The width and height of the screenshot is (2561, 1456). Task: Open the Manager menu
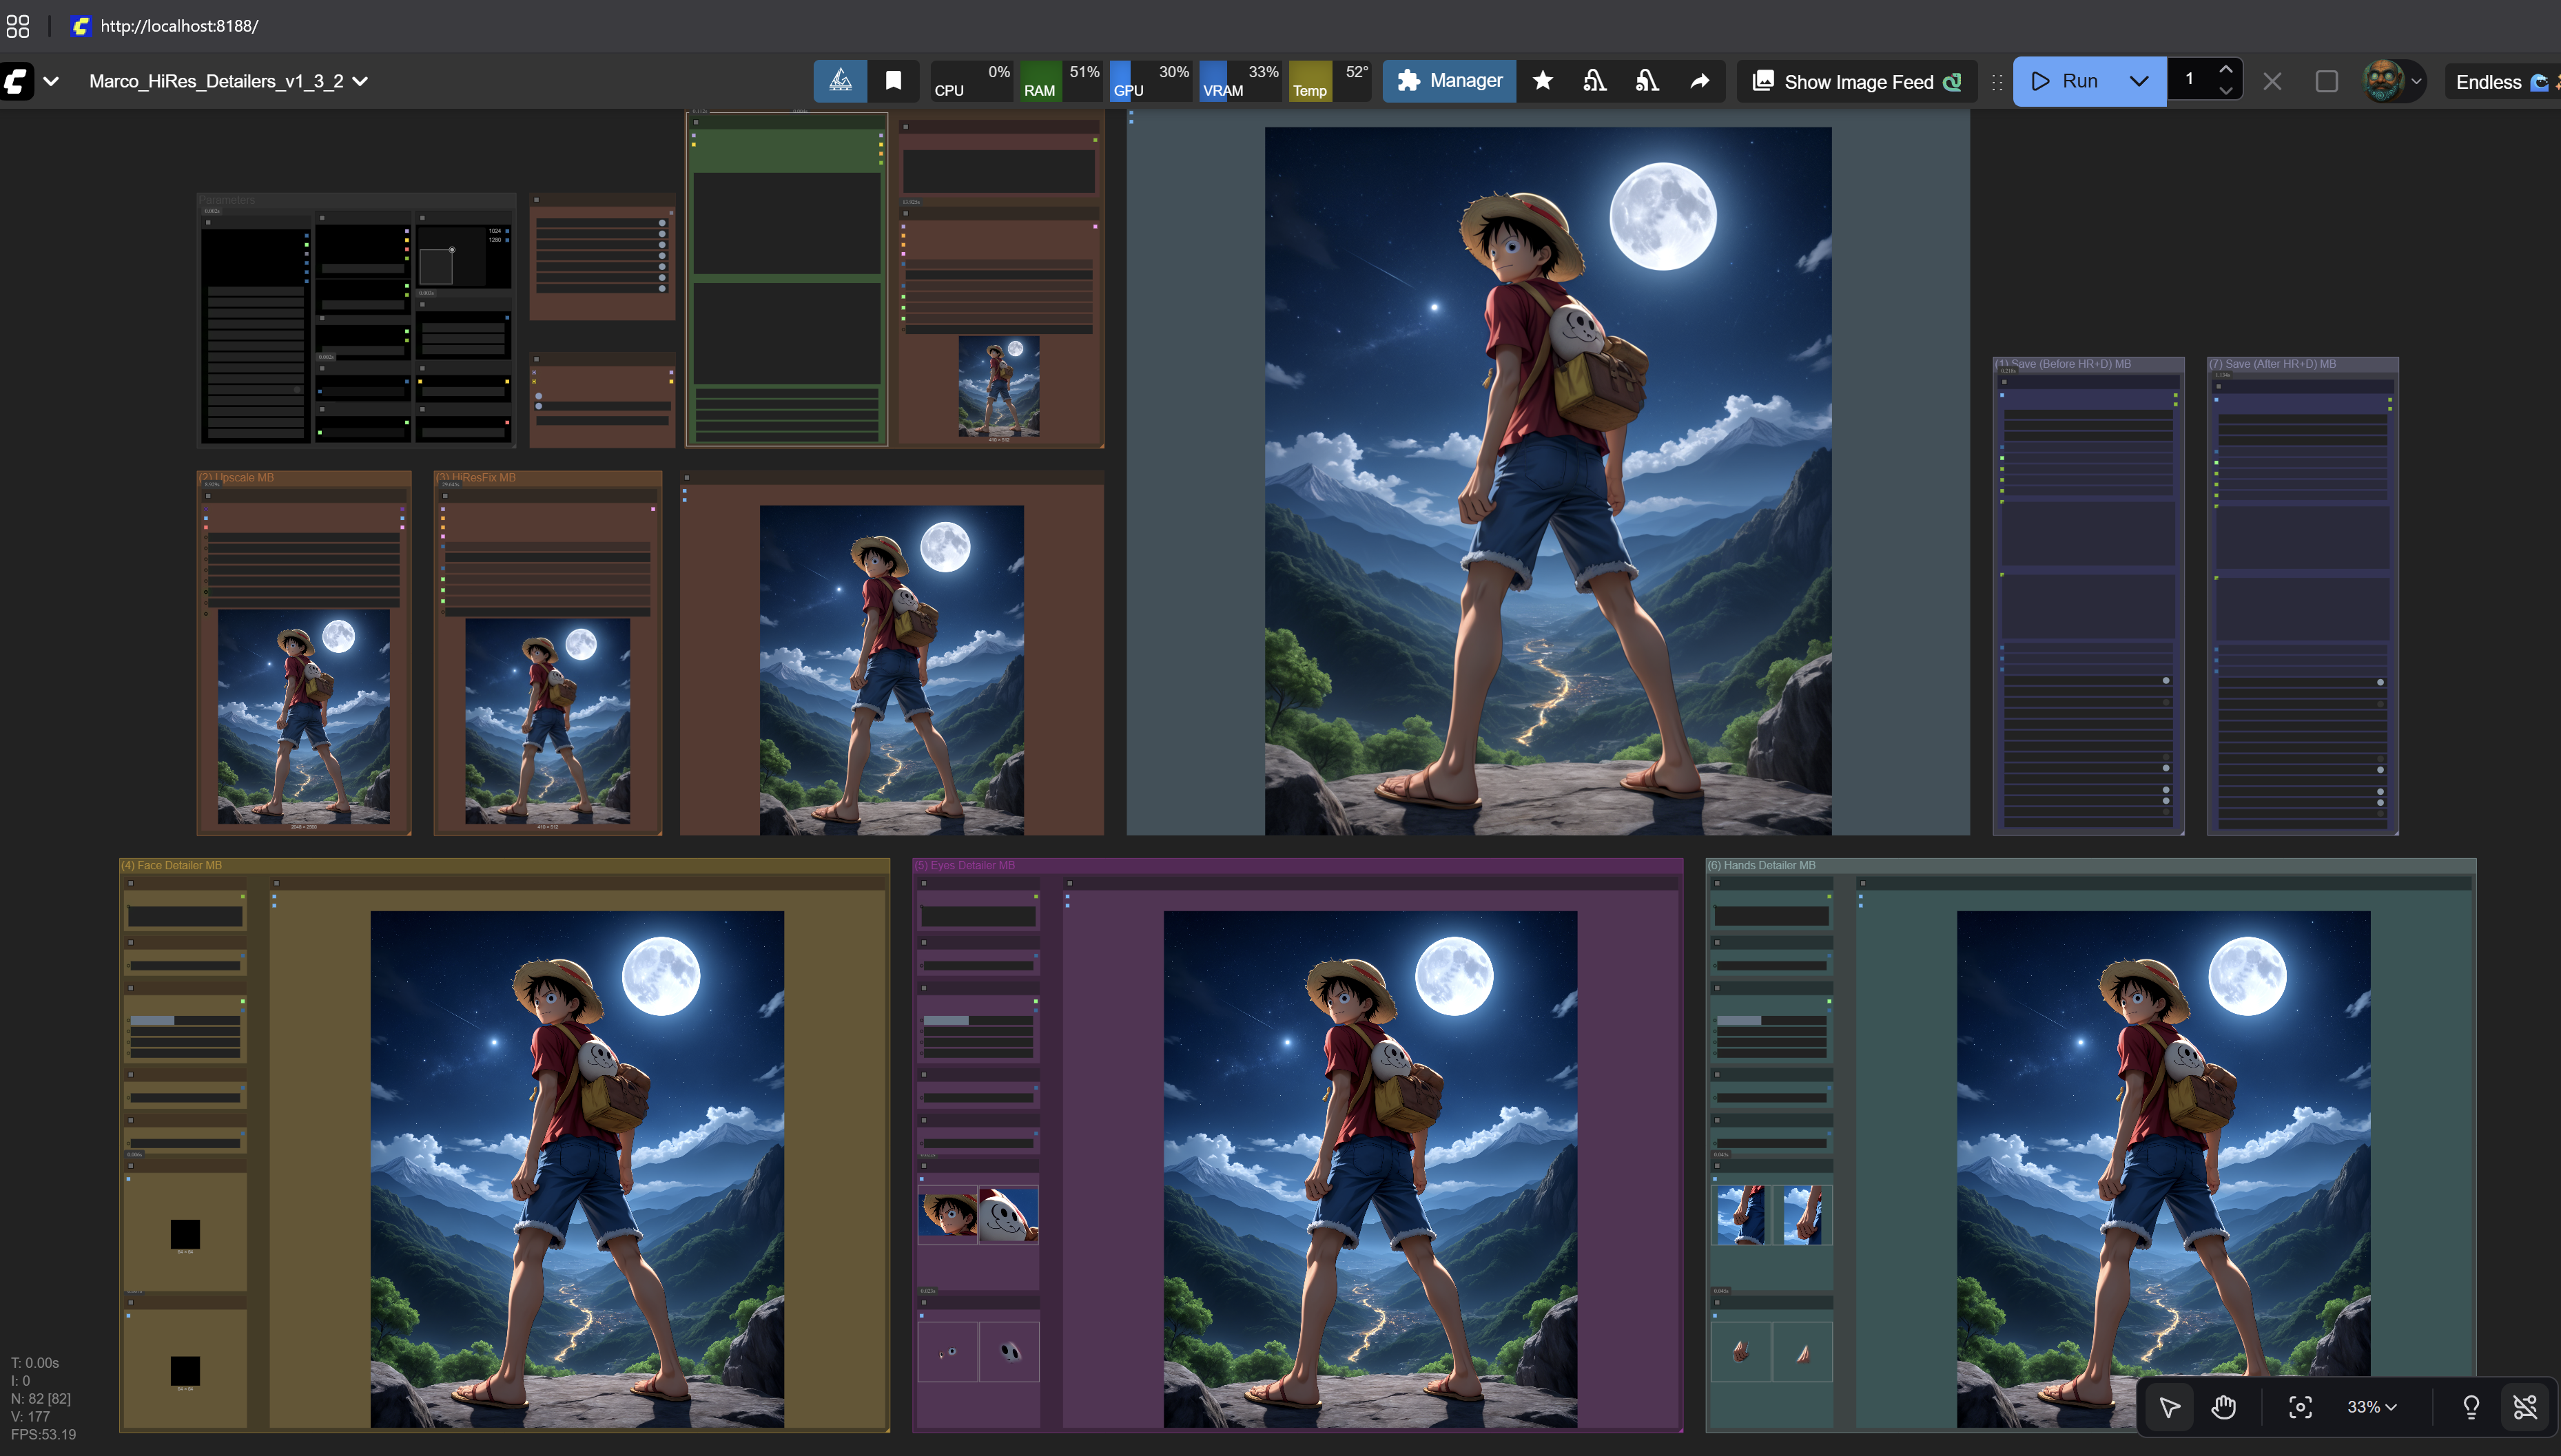1450,81
